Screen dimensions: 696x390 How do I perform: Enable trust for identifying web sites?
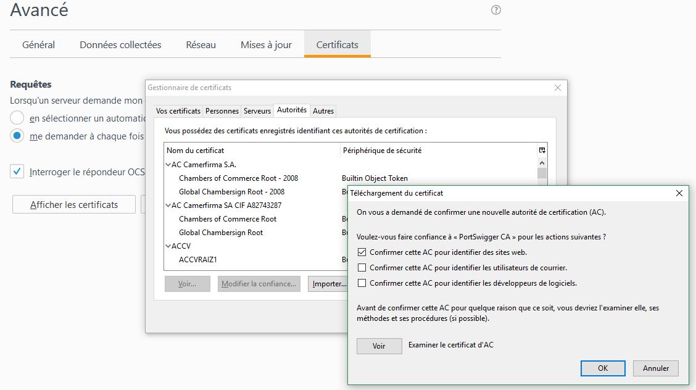pyautogui.click(x=362, y=252)
